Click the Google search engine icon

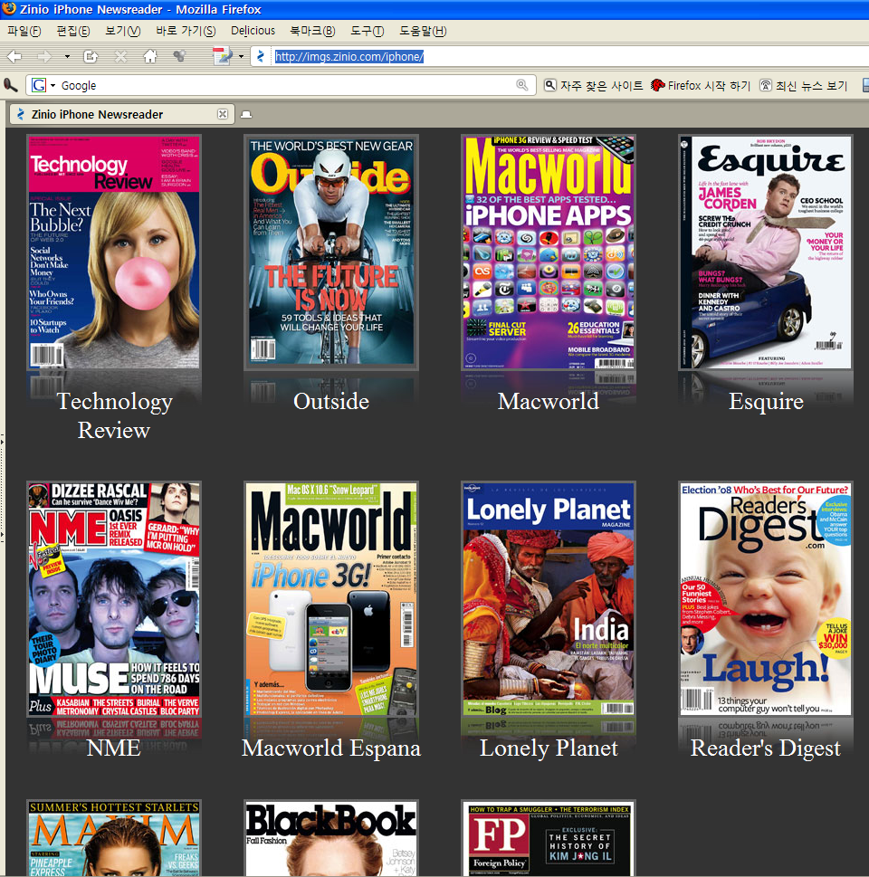coord(39,85)
